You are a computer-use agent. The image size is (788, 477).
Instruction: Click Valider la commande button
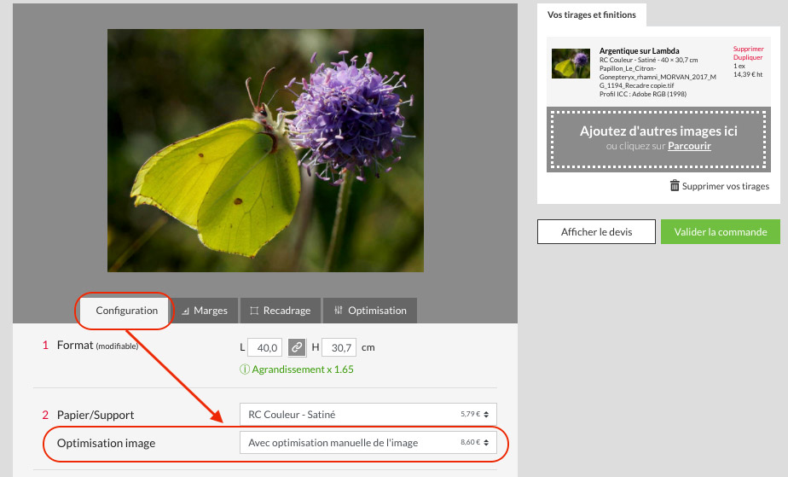(720, 232)
